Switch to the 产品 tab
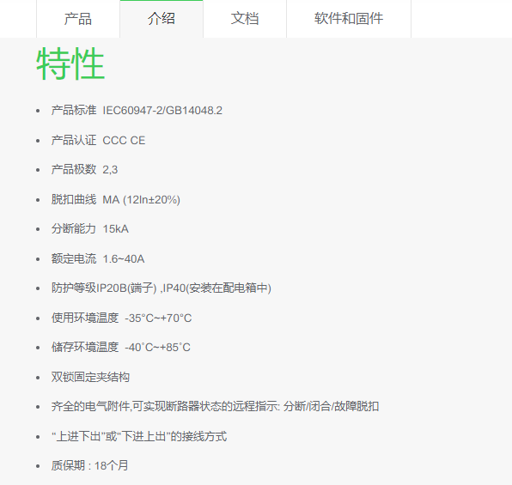Screen dimensions: 512x485 (x=78, y=19)
